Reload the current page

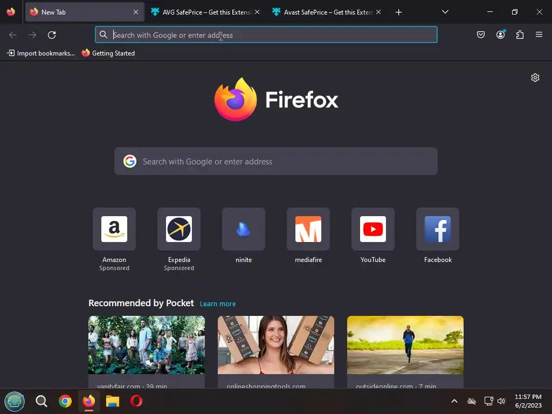(x=52, y=34)
